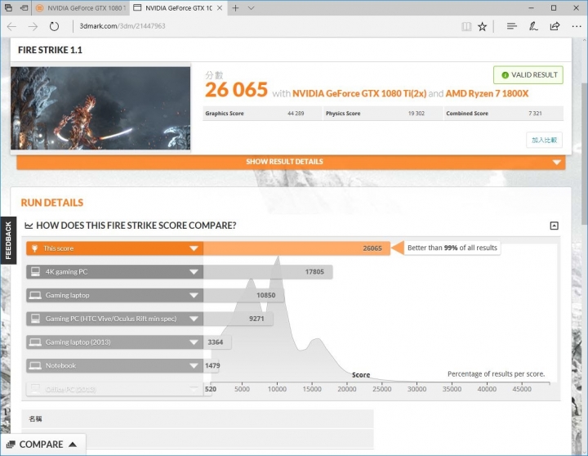Viewport: 588px width, 456px height.
Task: Click the main score 26 065
Action: point(236,90)
